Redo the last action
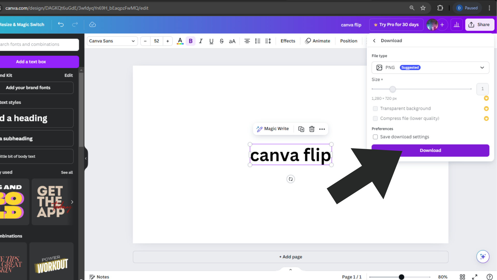 coord(75,24)
